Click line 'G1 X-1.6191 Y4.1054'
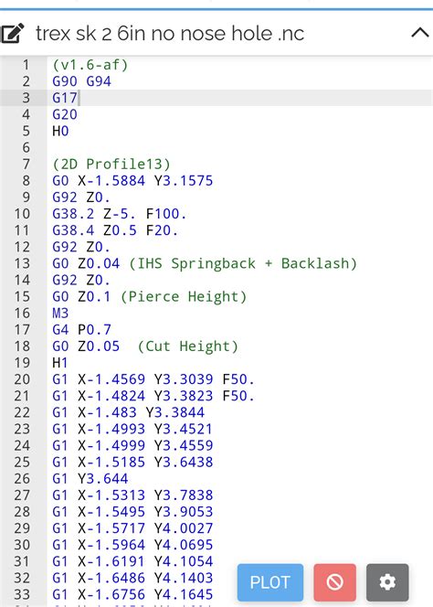This screenshot has width=433, height=607. (x=132, y=561)
